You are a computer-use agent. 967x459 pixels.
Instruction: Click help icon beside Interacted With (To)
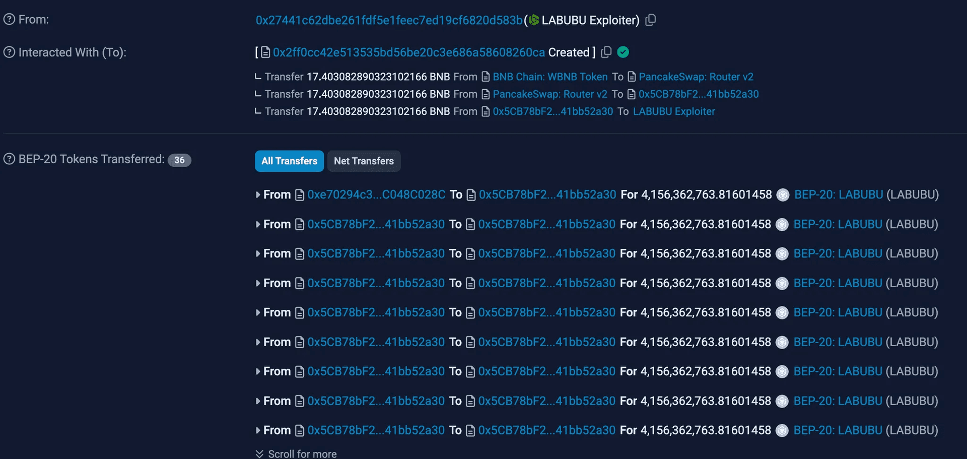tap(9, 52)
